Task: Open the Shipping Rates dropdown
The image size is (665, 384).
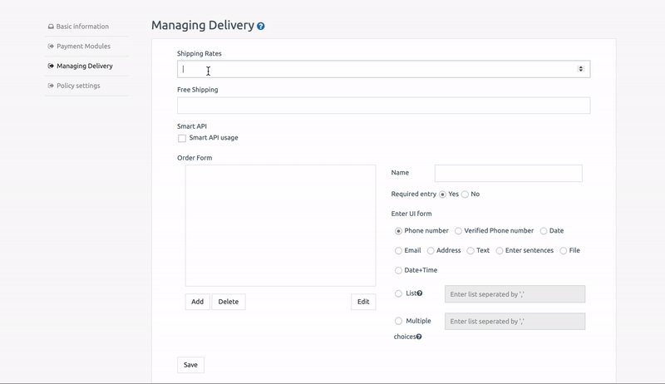Action: (x=383, y=70)
